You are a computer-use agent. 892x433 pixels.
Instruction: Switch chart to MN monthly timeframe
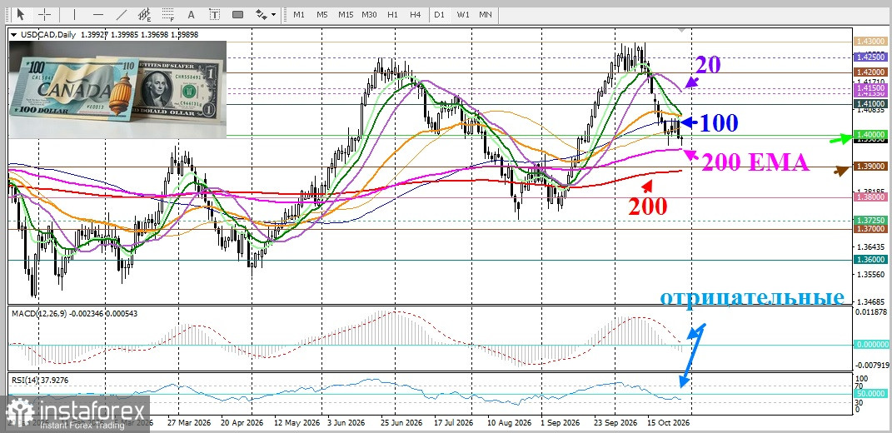486,15
